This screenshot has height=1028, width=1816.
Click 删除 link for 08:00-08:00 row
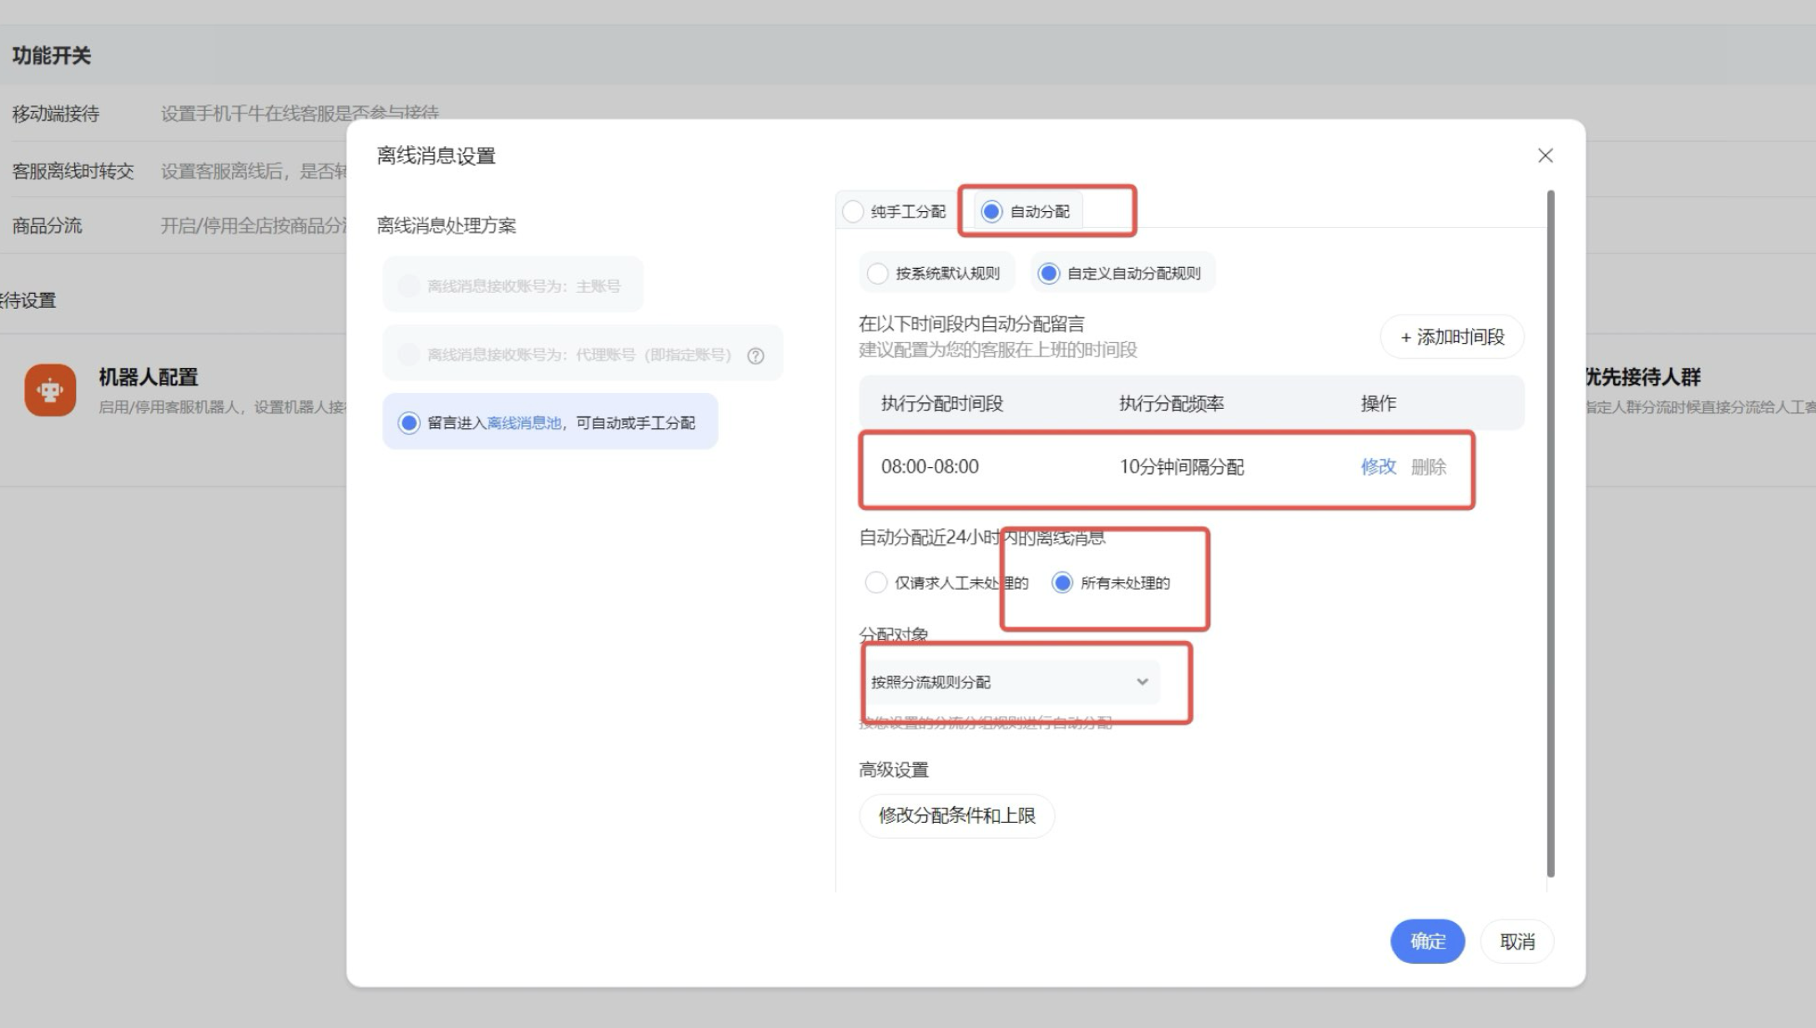click(x=1428, y=466)
